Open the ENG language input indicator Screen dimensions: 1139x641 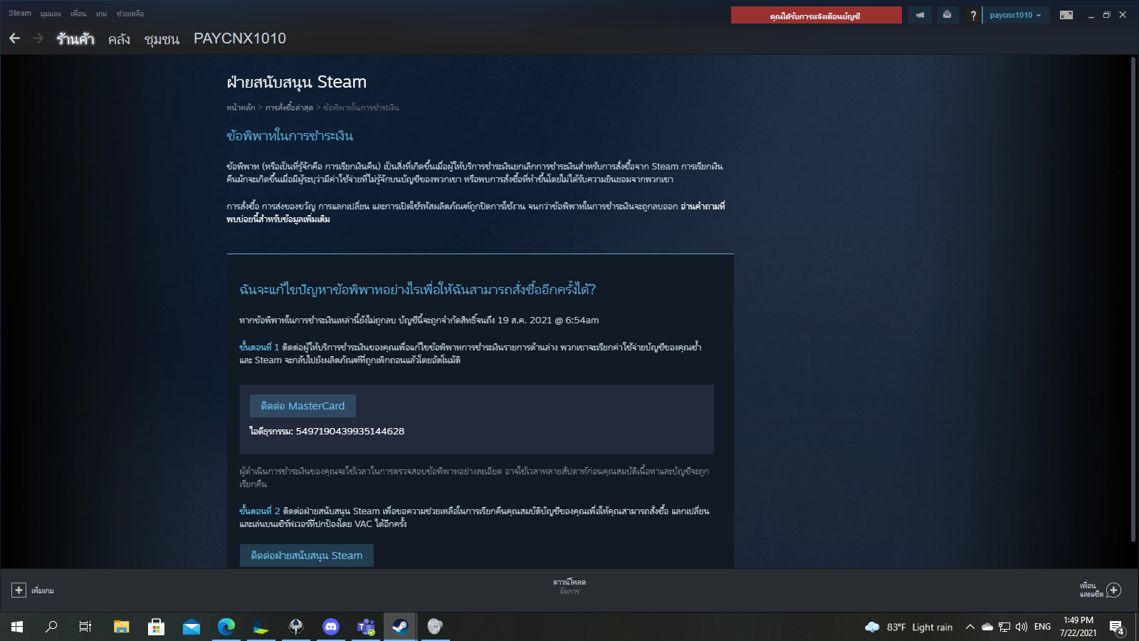[x=1042, y=627]
